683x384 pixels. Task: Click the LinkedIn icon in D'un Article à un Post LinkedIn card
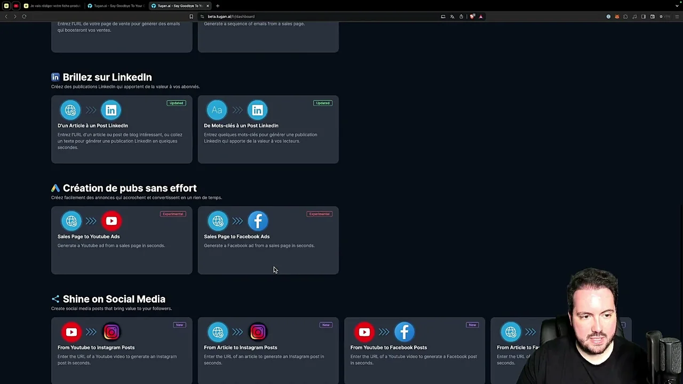coord(111,110)
